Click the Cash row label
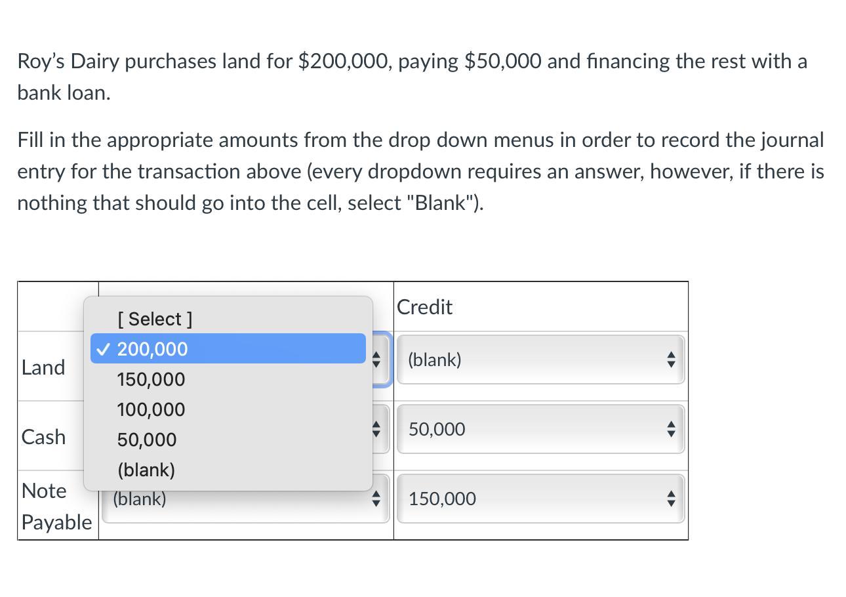Viewport: 846px width, 597px height. point(43,437)
